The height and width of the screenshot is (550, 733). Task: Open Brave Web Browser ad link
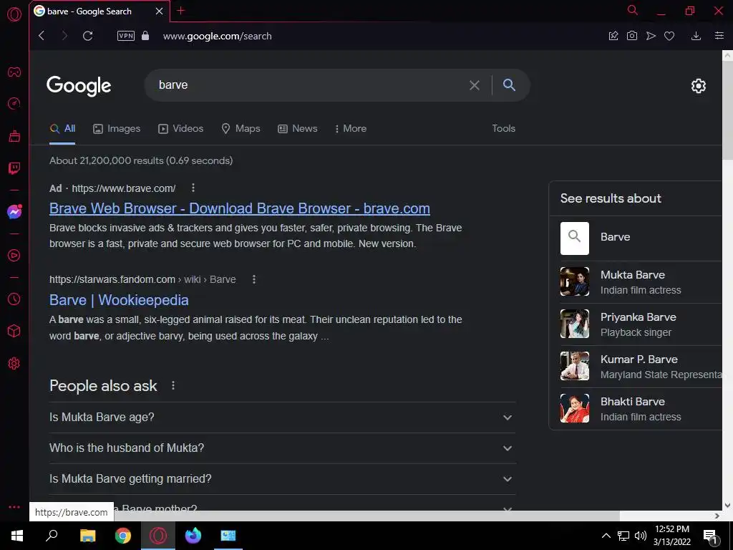240,208
